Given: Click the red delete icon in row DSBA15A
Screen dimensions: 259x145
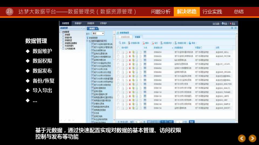Looking at the screenshot, I should 130,108.
